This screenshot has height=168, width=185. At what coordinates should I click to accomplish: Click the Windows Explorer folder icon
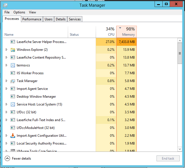[13, 50]
